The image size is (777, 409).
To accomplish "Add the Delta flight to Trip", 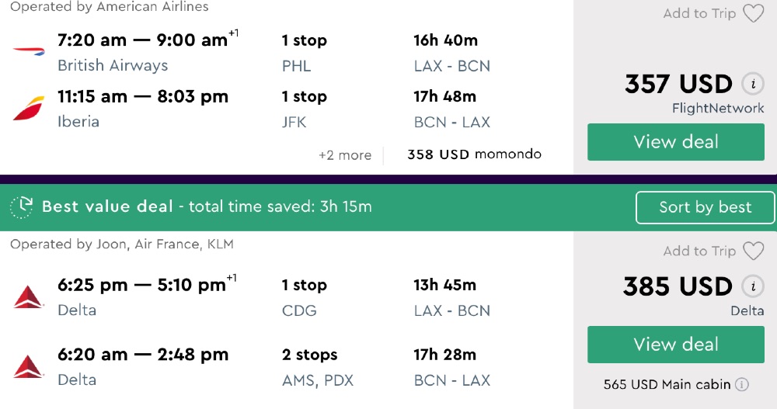I will pyautogui.click(x=699, y=251).
